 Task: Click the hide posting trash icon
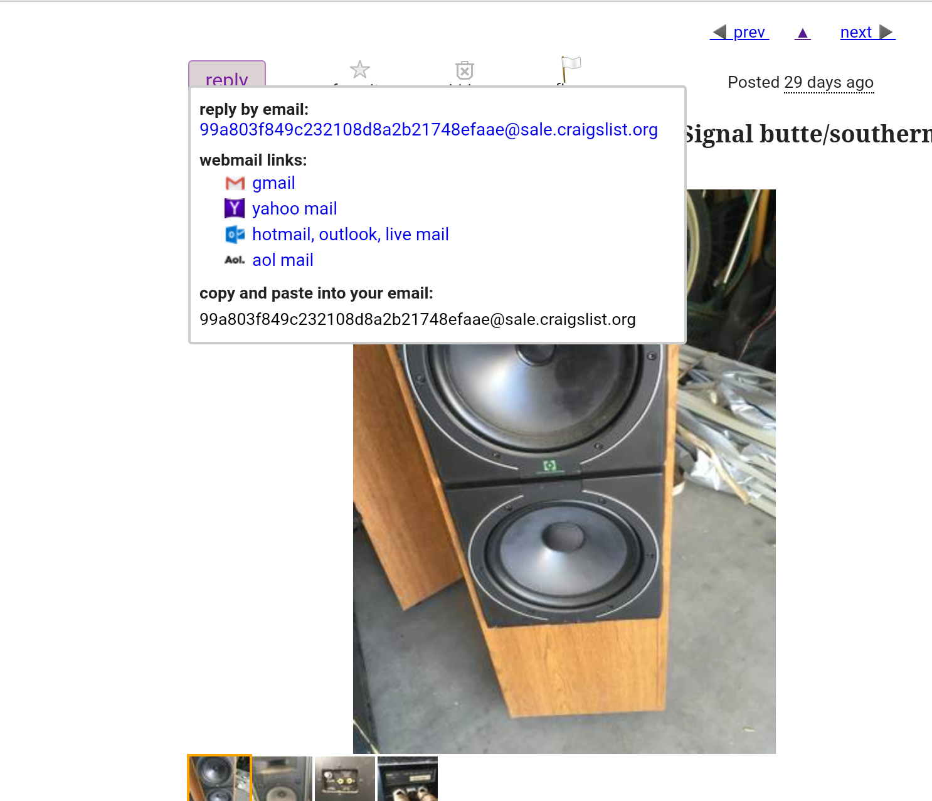(465, 70)
